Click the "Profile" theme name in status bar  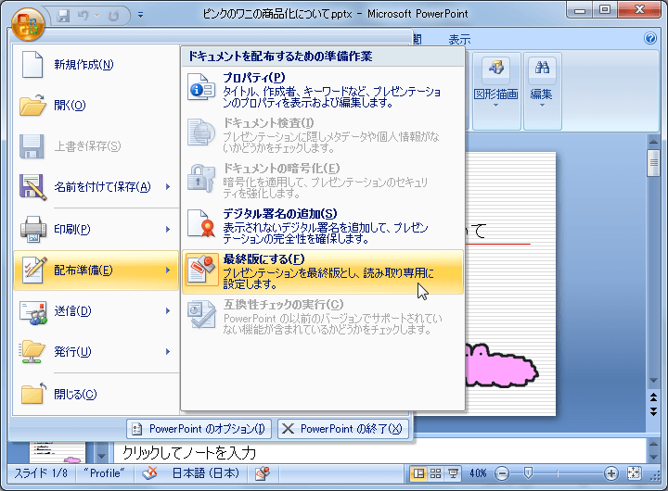coord(104,473)
